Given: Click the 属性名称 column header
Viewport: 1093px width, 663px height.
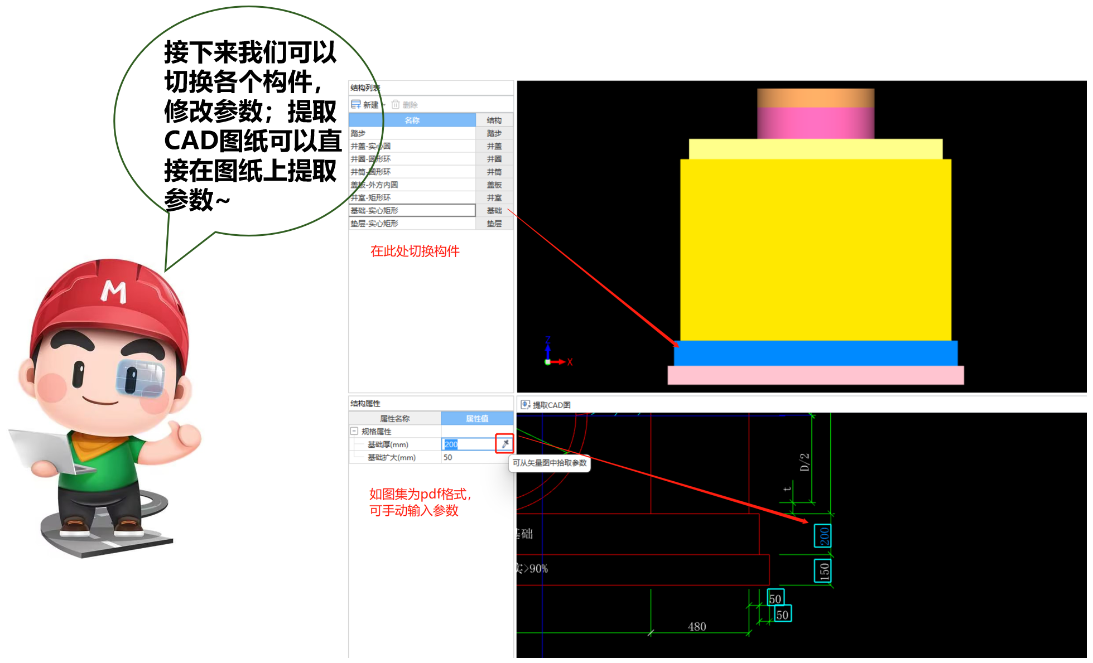Looking at the screenshot, I should tap(395, 418).
